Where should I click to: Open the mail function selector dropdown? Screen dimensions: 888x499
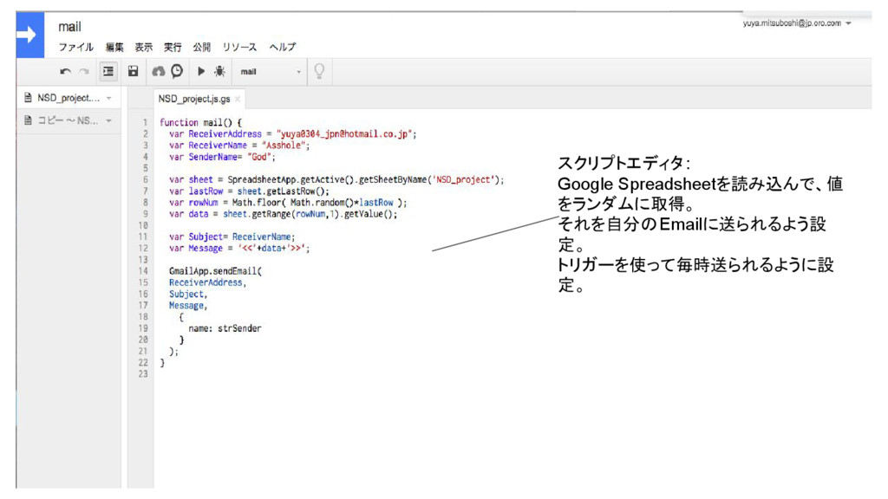pyautogui.click(x=271, y=72)
